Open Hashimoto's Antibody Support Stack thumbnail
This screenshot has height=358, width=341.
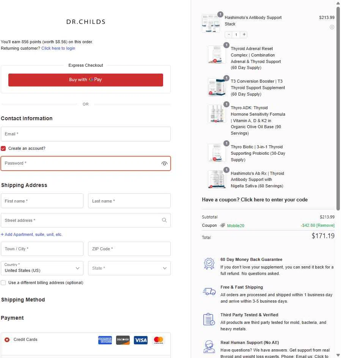pyautogui.click(x=211, y=24)
